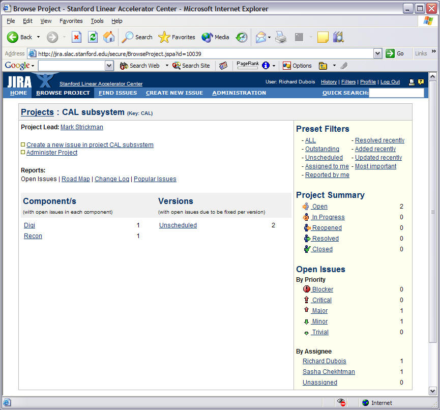Go to the browser Home icon
The width and height of the screenshot is (440, 410).
109,37
